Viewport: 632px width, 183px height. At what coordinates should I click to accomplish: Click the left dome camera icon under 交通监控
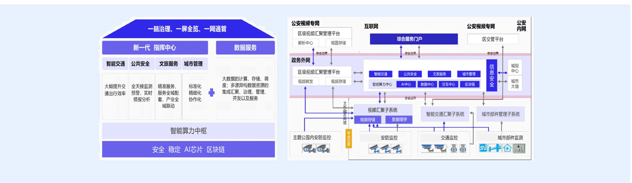tap(454, 149)
